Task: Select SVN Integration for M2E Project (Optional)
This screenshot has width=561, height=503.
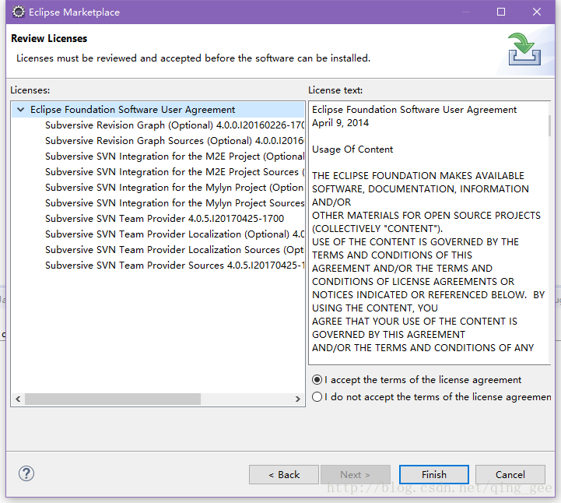Action: pyautogui.click(x=174, y=156)
